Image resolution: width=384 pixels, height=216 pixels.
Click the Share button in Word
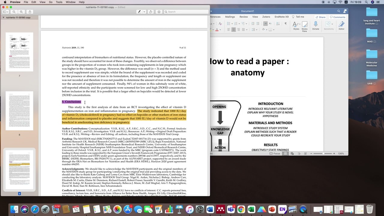320,17
